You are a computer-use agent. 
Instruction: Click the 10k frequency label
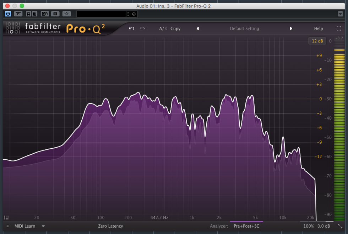tap(283, 218)
